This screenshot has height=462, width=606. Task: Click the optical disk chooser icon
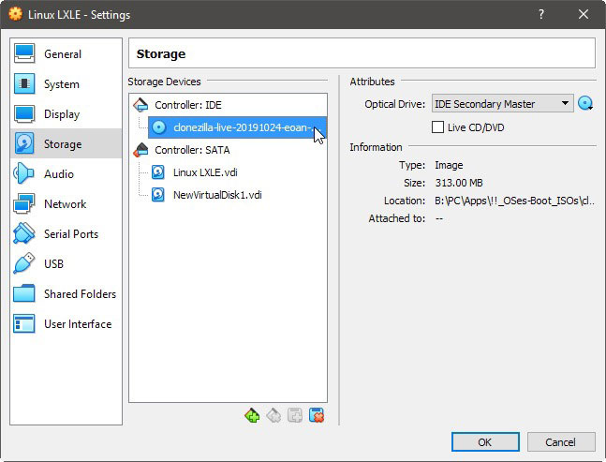point(585,104)
